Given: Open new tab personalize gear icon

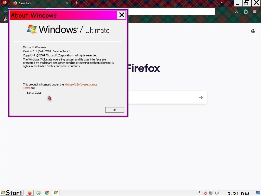Looking at the screenshot, I should (253, 31).
